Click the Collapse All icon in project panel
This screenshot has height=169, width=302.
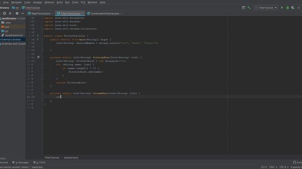point(10,14)
